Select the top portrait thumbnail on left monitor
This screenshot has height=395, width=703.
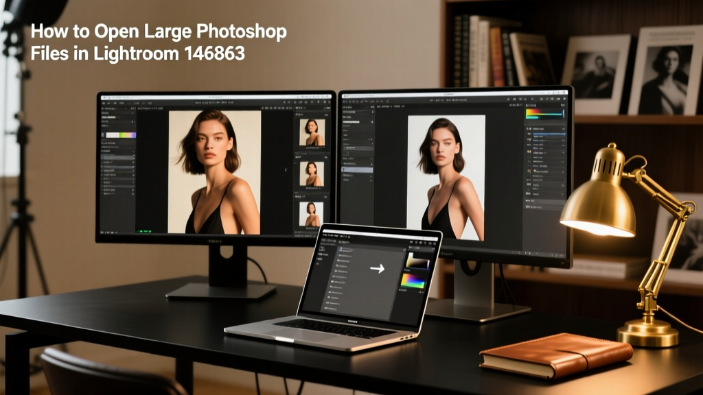click(x=312, y=132)
